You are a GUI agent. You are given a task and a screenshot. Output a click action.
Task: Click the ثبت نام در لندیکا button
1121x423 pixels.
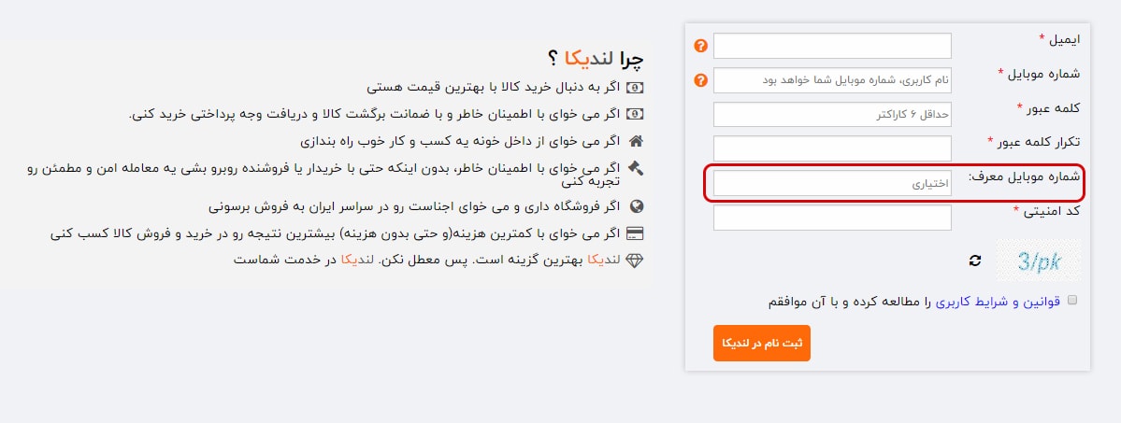761,343
